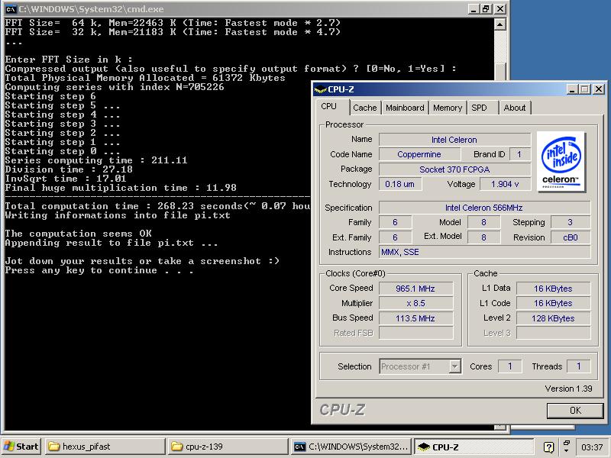Image resolution: width=611 pixels, height=458 pixels.
Task: Click the Level 2 cache value 128 KBytes
Action: (553, 318)
